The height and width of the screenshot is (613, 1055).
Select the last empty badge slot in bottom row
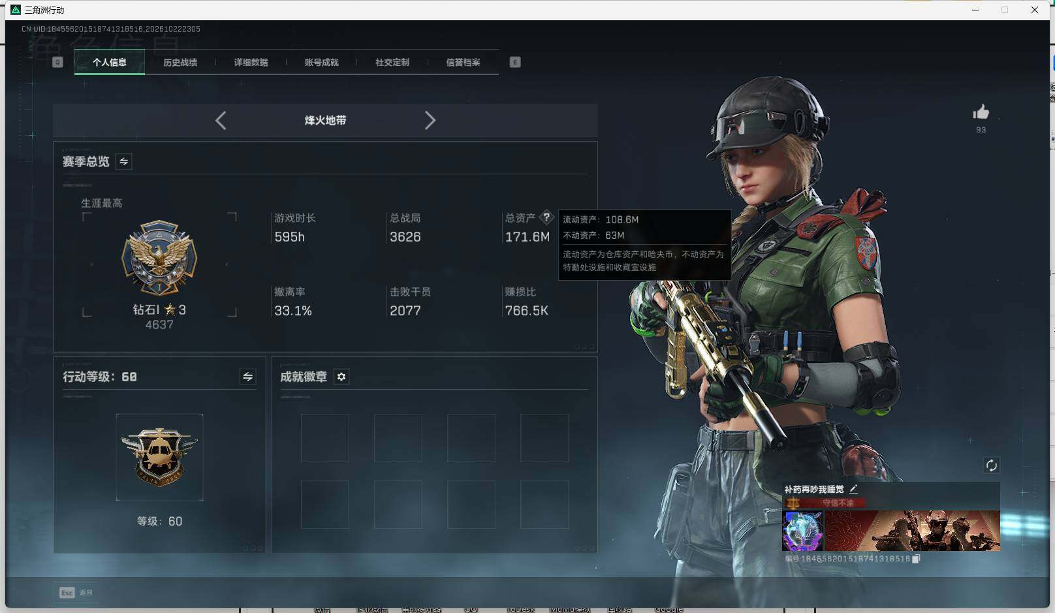pyautogui.click(x=544, y=505)
